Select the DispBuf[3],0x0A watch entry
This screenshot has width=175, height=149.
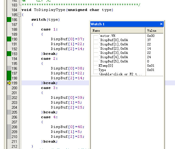click(x=114, y=53)
